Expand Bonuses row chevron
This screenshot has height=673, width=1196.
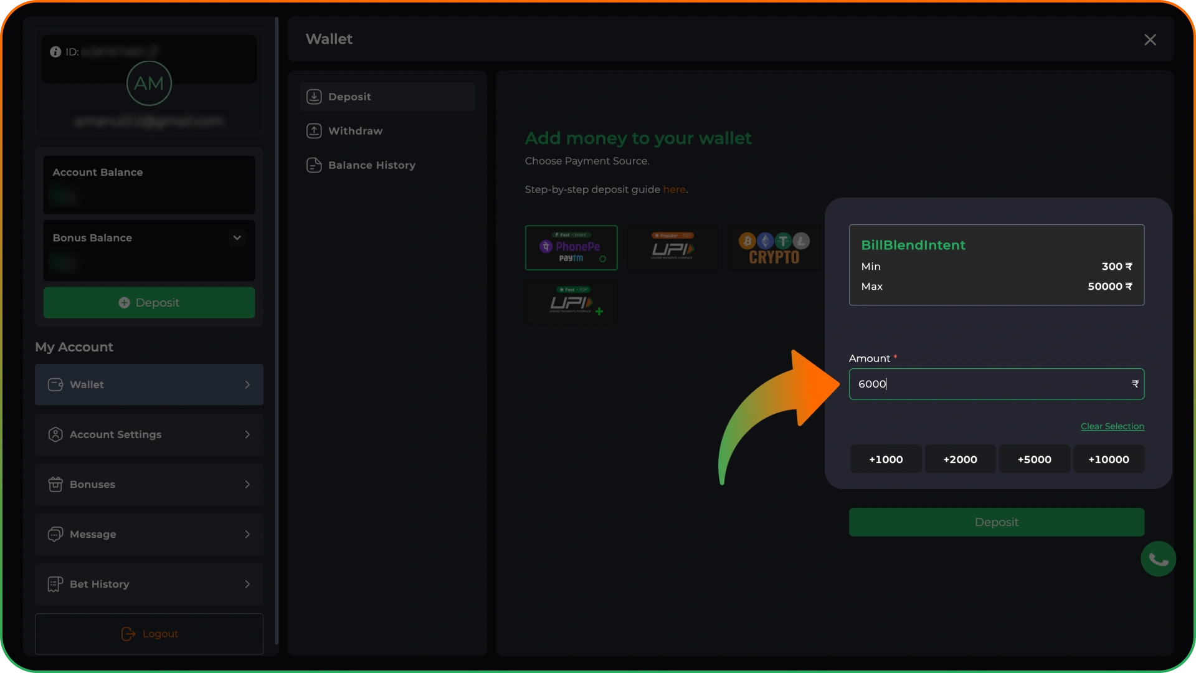(247, 484)
